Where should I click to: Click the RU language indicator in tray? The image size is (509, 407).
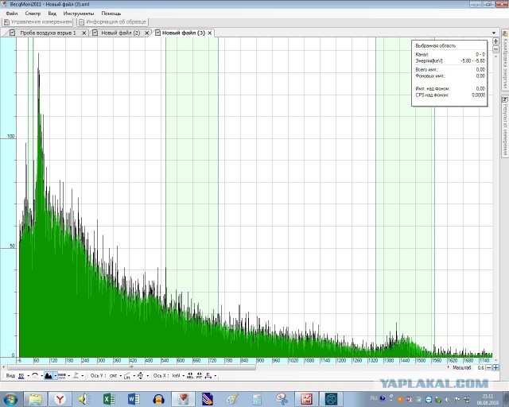click(373, 398)
